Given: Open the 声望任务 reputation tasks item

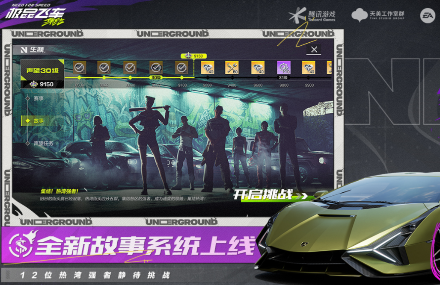Looking at the screenshot, I should (43, 143).
